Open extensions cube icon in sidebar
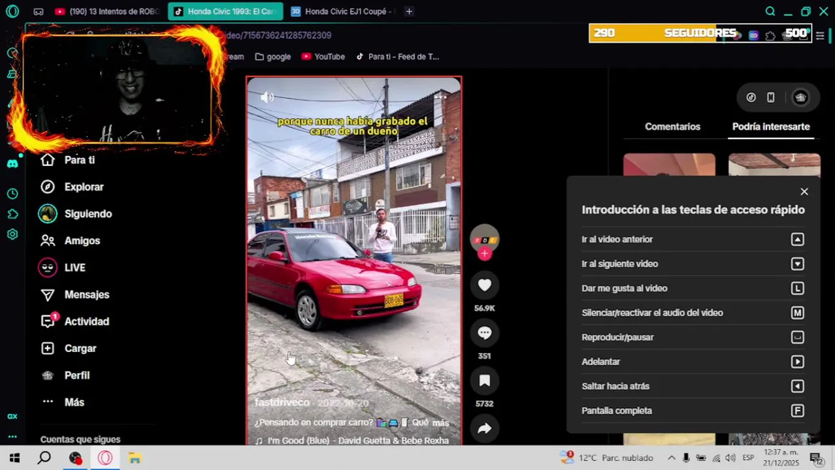The height and width of the screenshot is (470, 835). click(x=12, y=214)
